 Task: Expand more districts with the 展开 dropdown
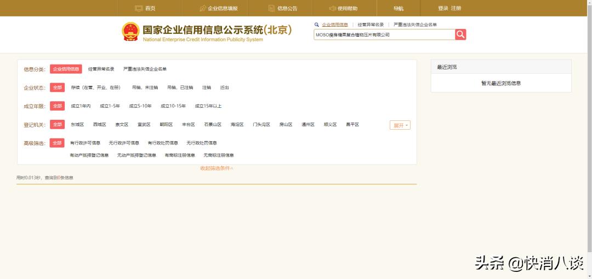click(x=400, y=125)
